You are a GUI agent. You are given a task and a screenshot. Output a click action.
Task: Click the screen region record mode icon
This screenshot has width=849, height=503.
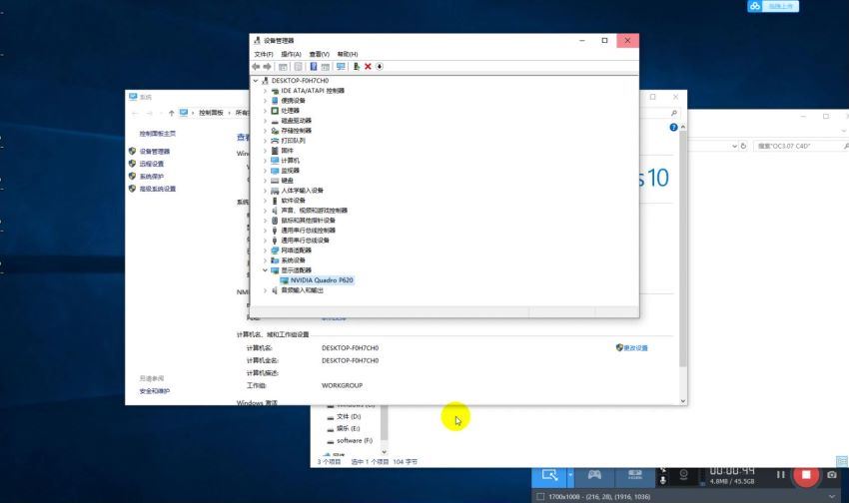(x=549, y=475)
